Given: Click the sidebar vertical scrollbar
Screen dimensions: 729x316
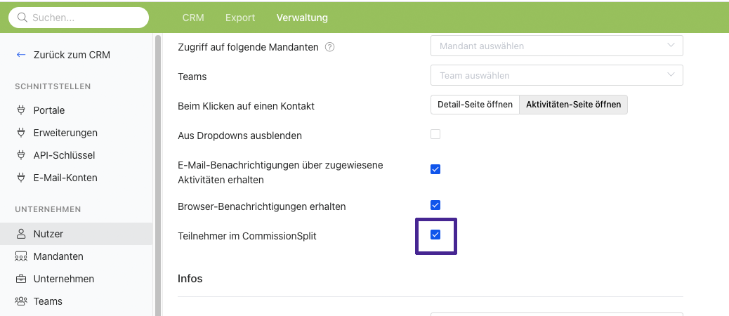Looking at the screenshot, I should (157, 176).
